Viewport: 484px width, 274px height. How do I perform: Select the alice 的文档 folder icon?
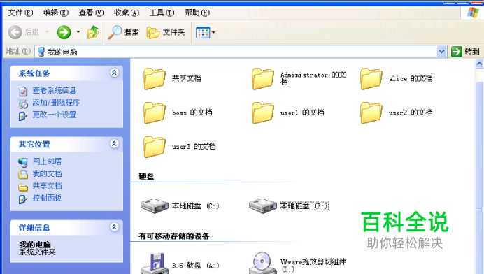click(x=371, y=79)
